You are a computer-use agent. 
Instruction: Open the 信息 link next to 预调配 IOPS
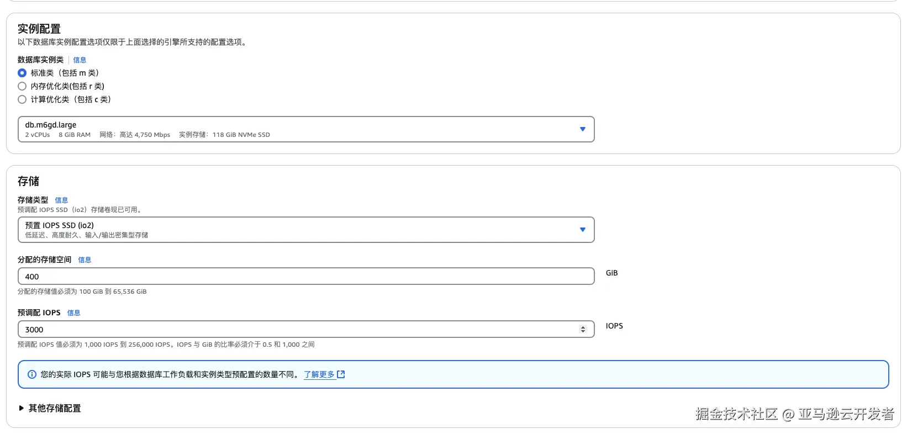[73, 313]
